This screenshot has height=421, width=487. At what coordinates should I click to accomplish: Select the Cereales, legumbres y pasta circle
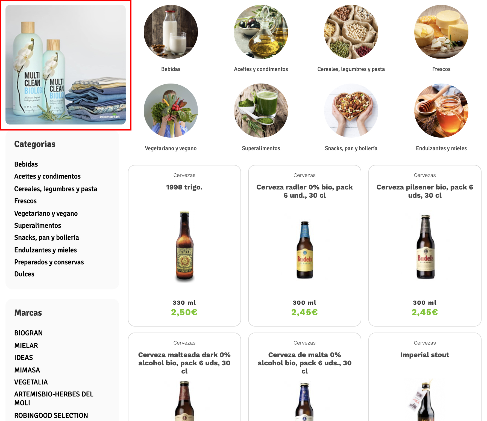[x=351, y=32]
